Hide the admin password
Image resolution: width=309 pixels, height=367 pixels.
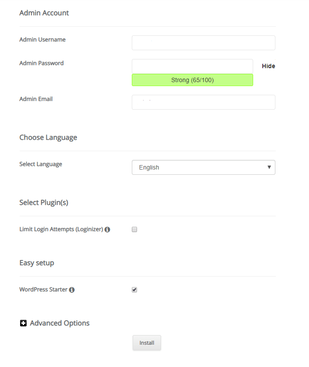268,66
